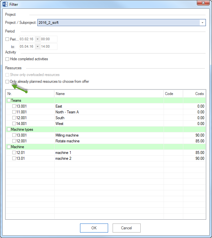The image size is (212, 238).
Task: Click the Cancel button
Action: (126, 228)
